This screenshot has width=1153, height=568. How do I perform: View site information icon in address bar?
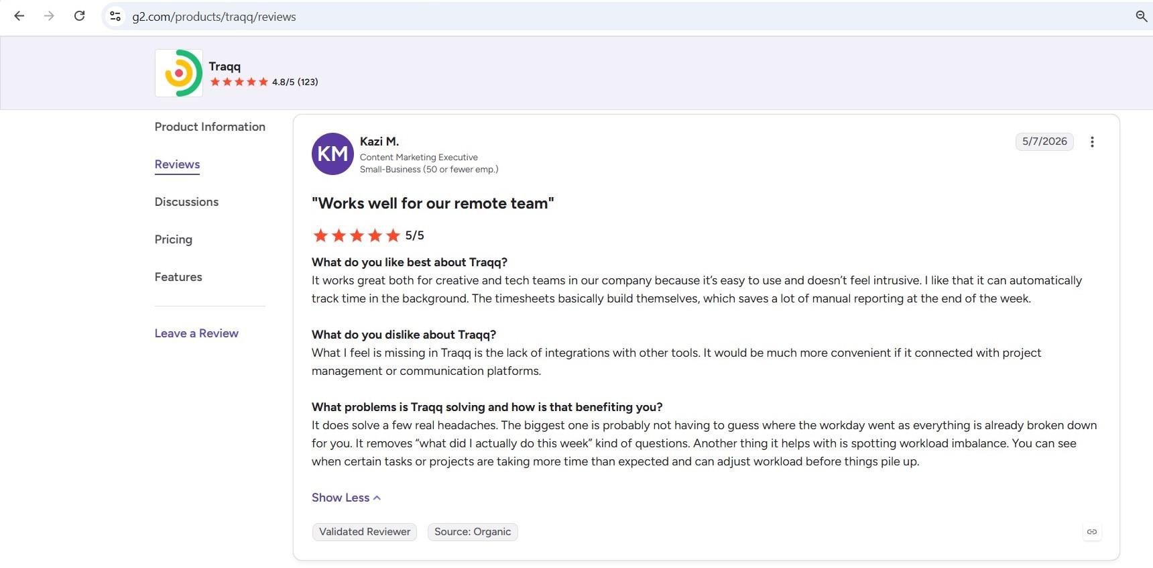tap(115, 16)
